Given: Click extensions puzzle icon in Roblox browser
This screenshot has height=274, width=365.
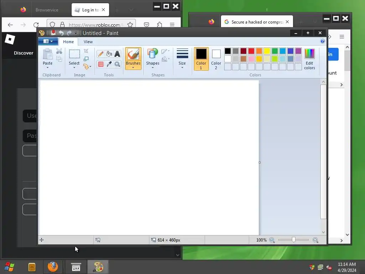Looking at the screenshot, I should (x=159, y=25).
